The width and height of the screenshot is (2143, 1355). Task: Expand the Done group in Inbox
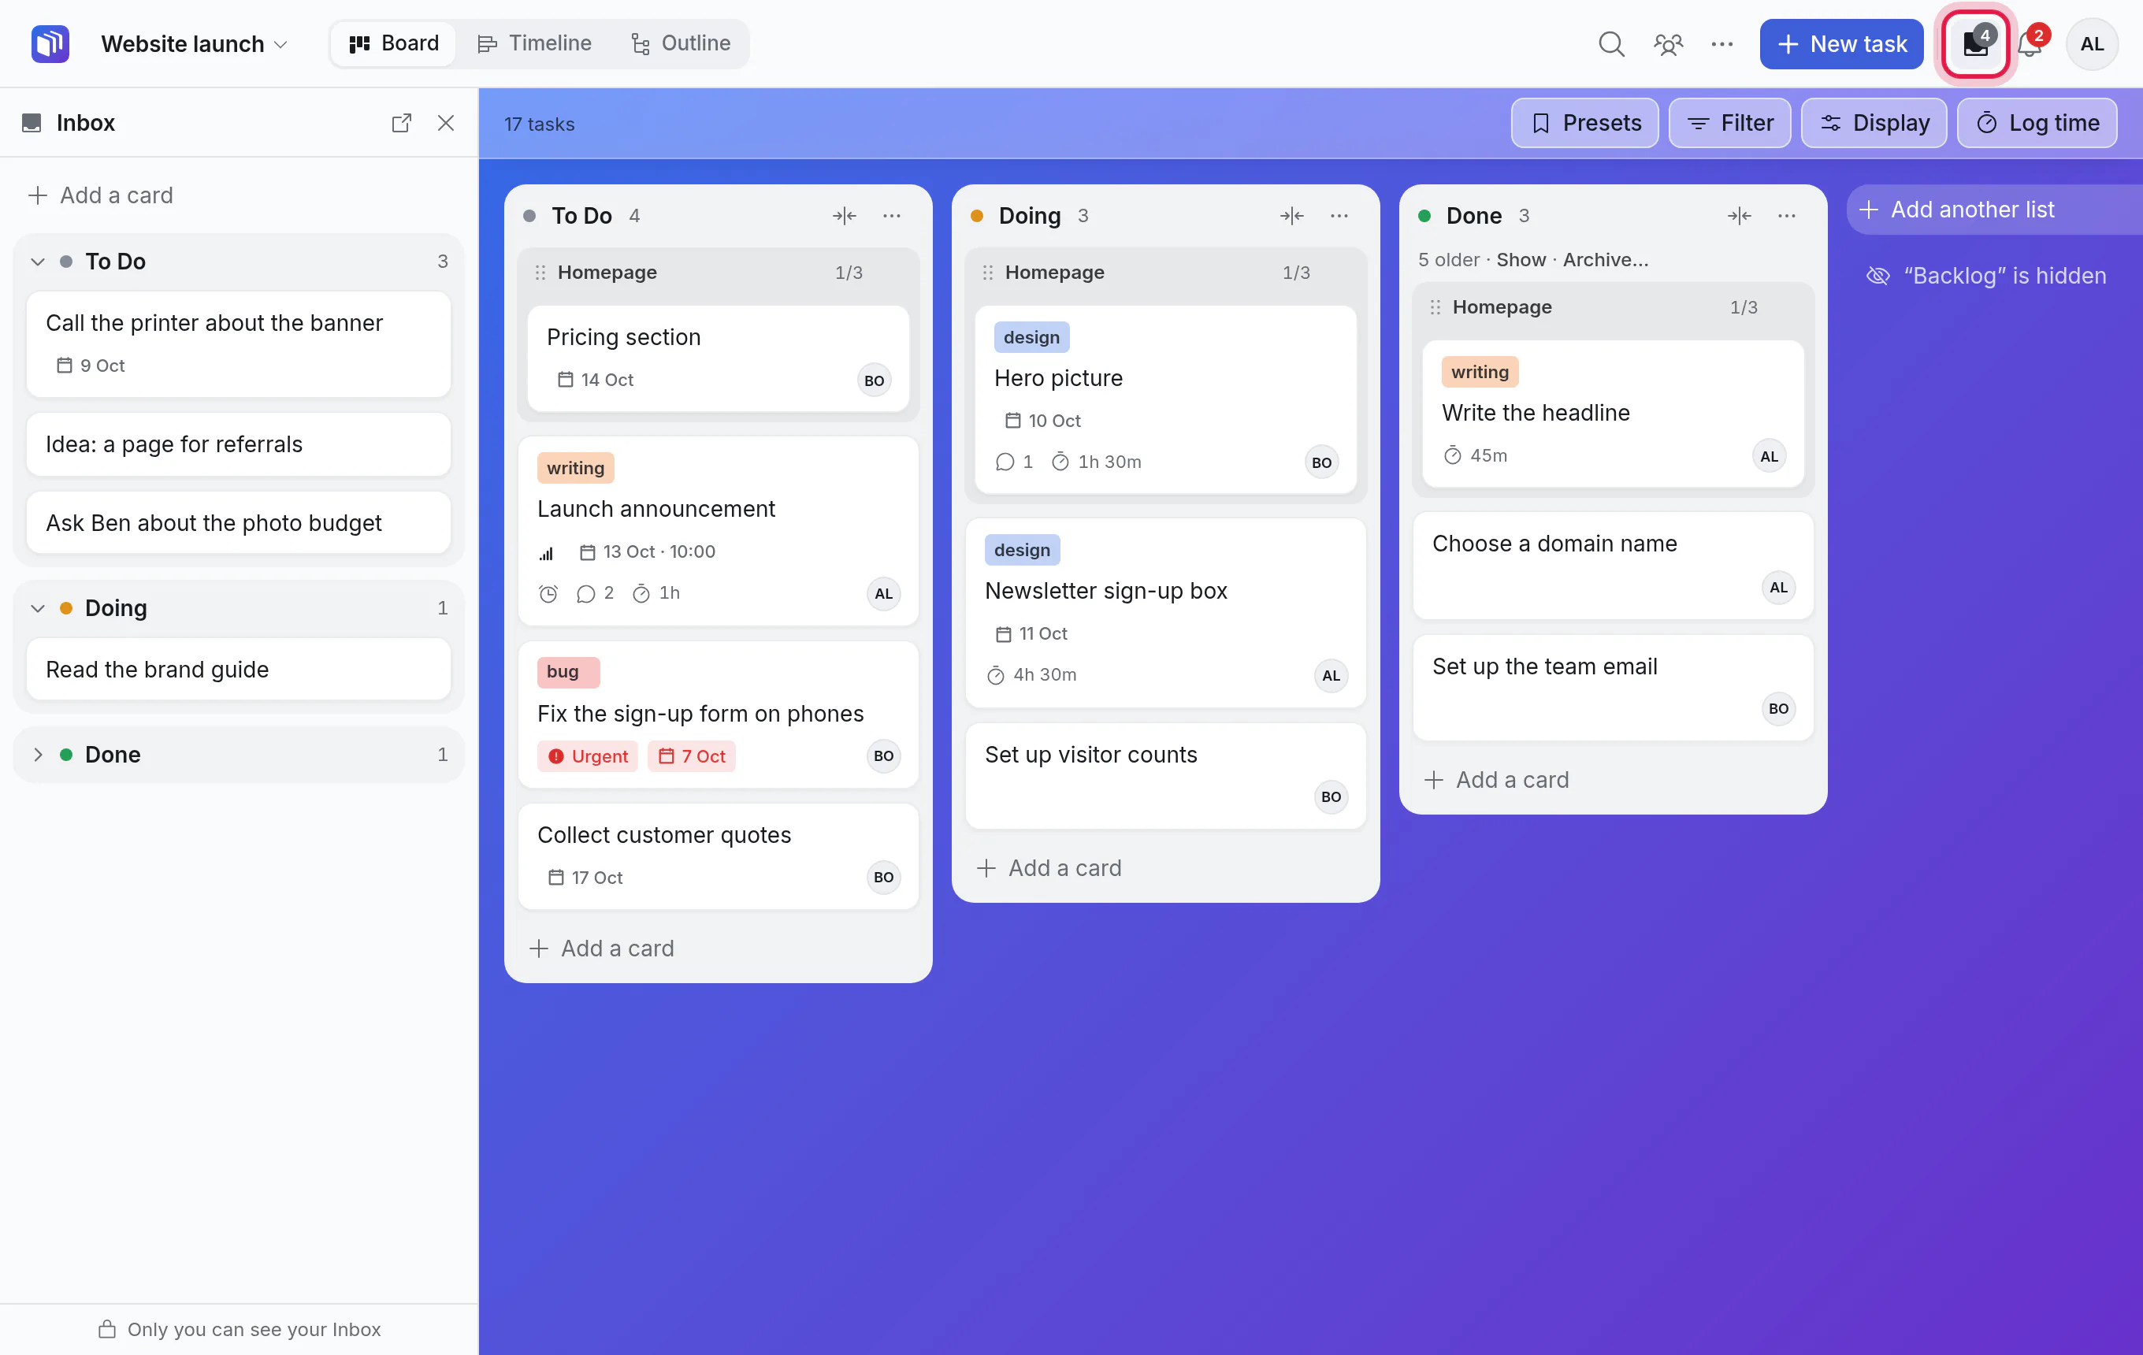click(37, 755)
